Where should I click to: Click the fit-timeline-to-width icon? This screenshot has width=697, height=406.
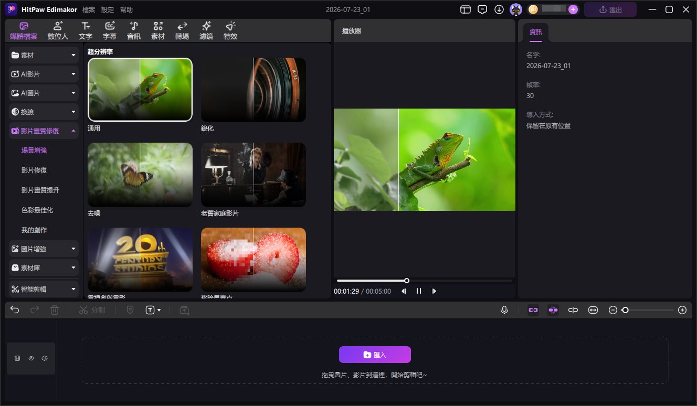[593, 310]
